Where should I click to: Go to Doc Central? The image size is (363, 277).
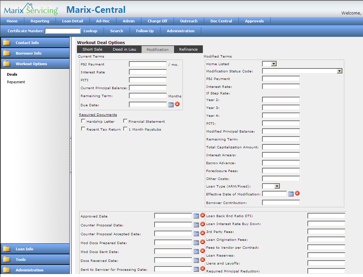(x=221, y=21)
